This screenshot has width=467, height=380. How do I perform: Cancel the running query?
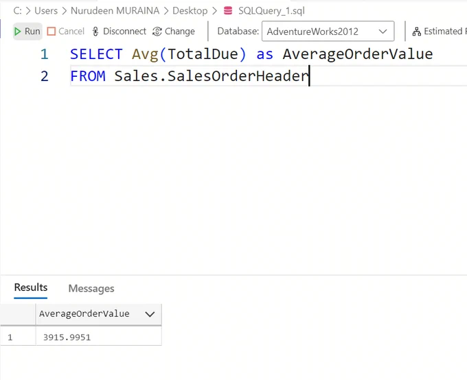click(x=65, y=32)
